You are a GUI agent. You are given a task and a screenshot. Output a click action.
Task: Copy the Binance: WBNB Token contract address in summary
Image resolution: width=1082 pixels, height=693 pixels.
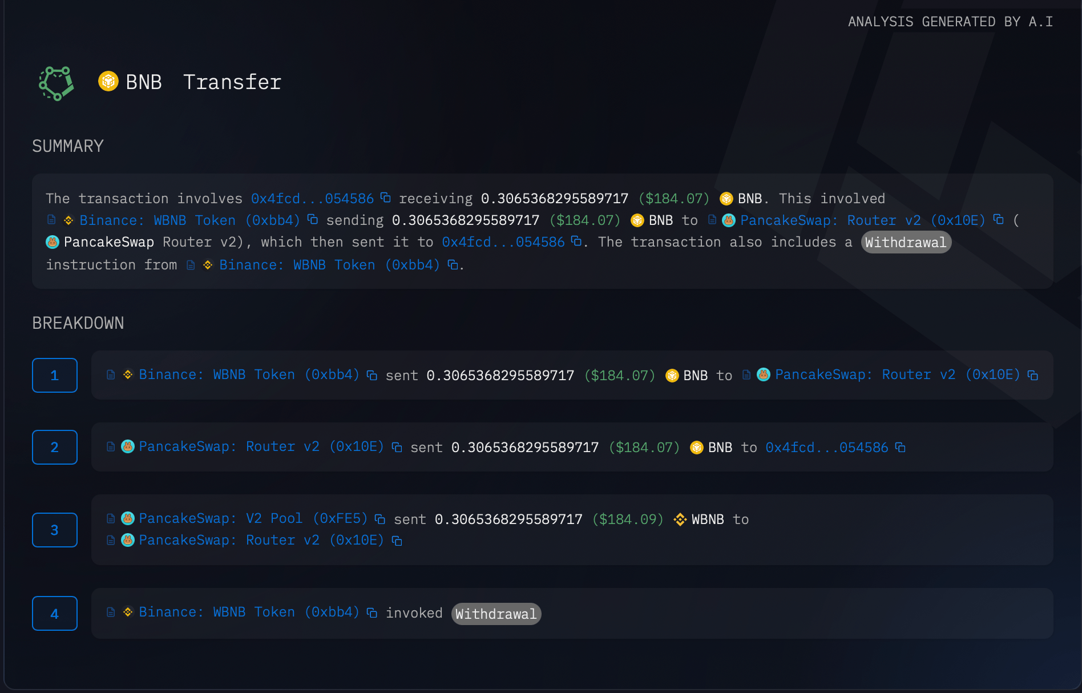tap(313, 220)
